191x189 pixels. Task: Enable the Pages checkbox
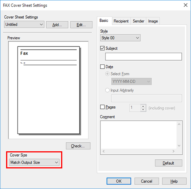102,107
